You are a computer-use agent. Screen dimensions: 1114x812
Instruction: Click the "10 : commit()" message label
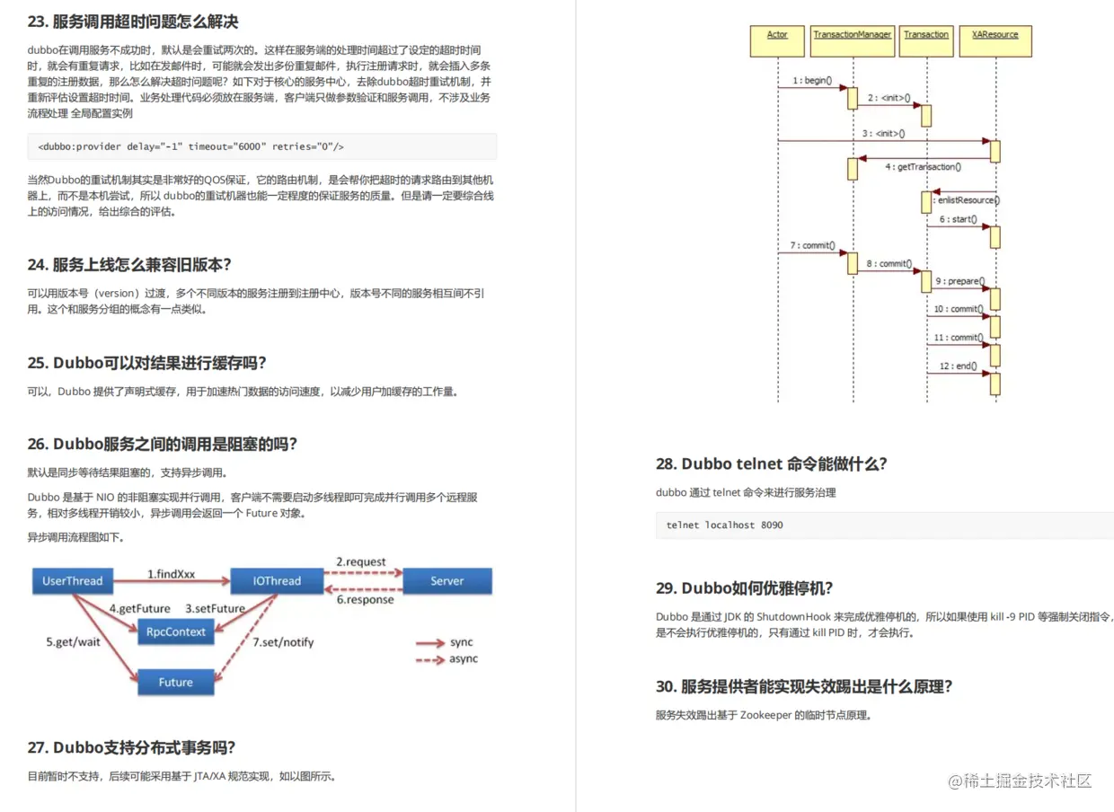point(959,309)
